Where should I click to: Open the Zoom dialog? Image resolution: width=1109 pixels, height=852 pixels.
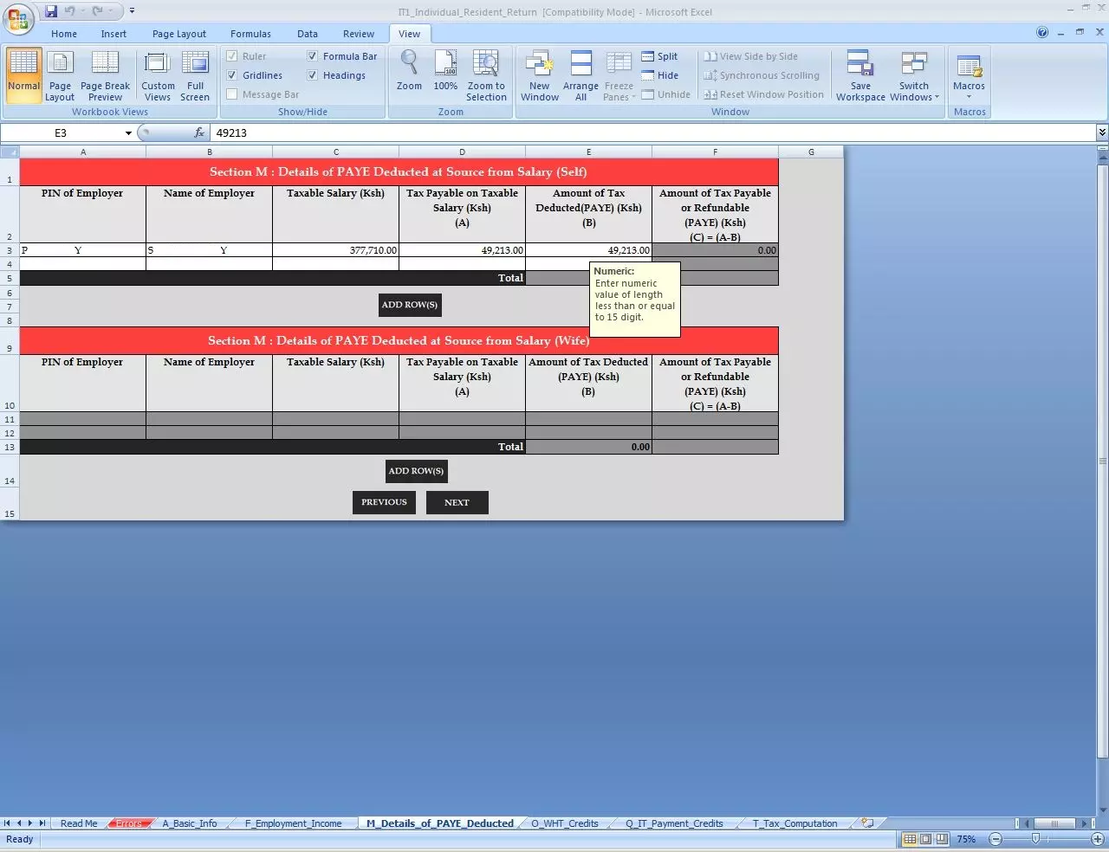tap(409, 71)
